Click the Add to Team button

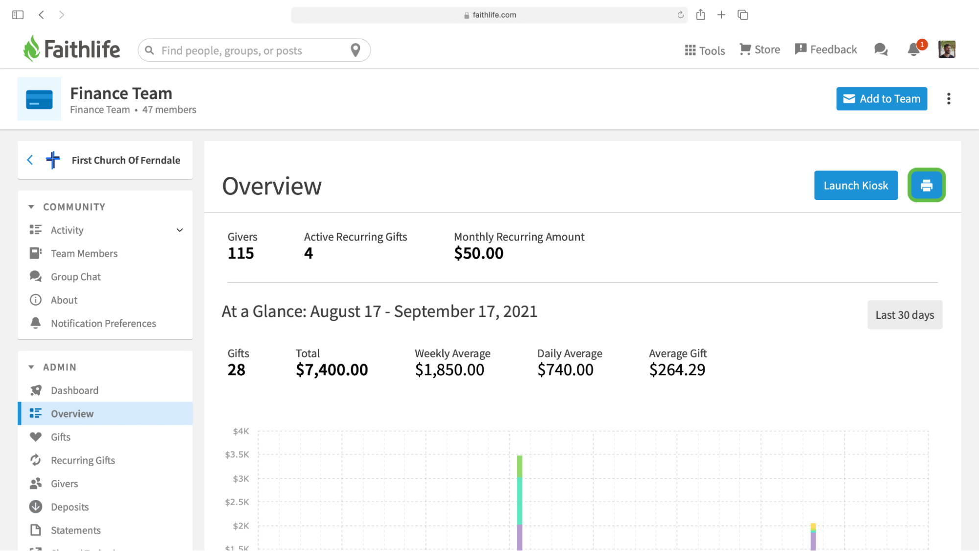[x=882, y=99]
